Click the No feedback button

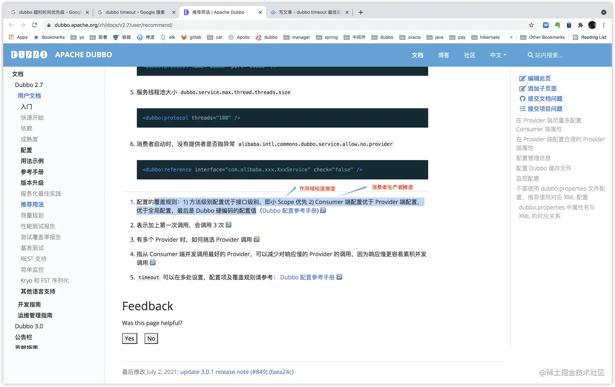(x=151, y=339)
